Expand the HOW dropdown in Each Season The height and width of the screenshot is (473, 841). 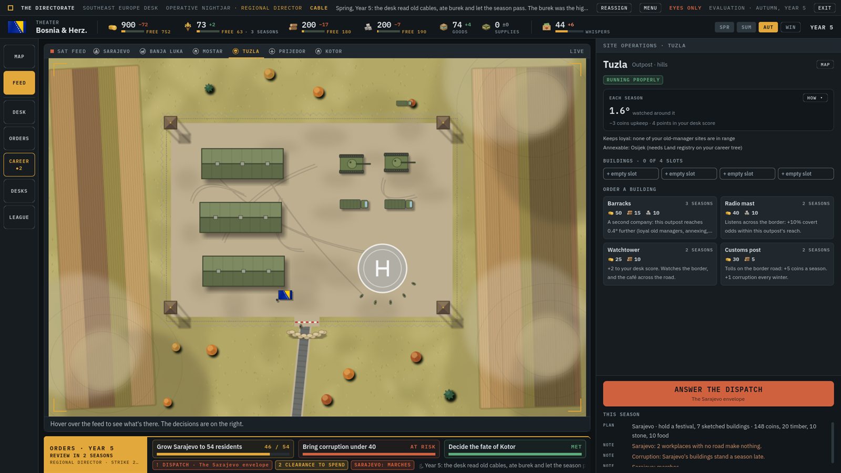click(815, 98)
